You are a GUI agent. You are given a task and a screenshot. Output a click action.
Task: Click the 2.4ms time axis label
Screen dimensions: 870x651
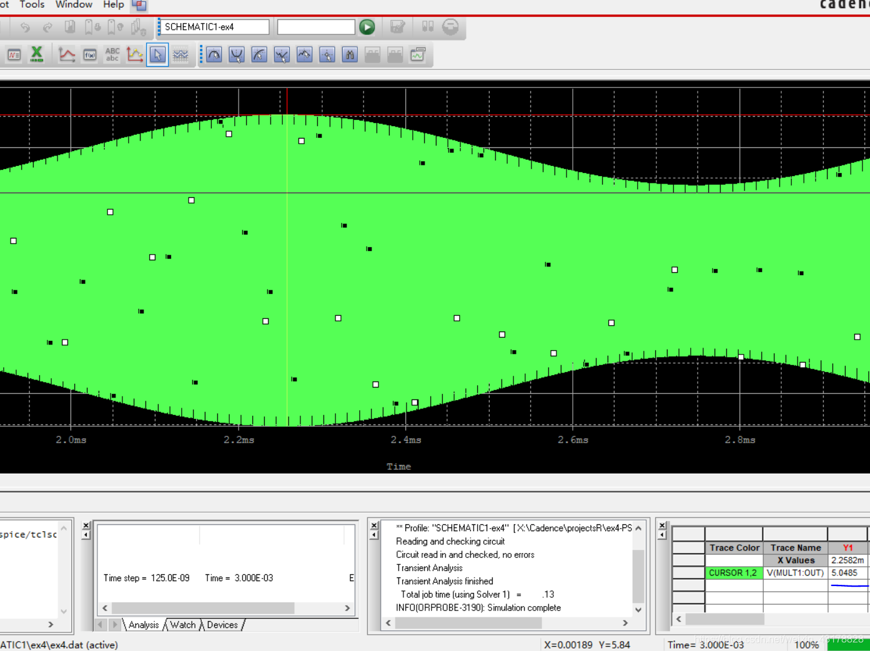click(x=406, y=440)
